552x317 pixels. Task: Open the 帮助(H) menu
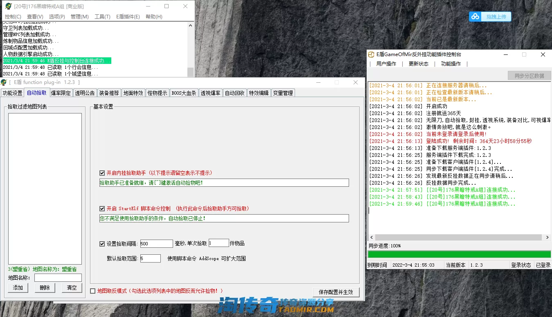point(154,17)
